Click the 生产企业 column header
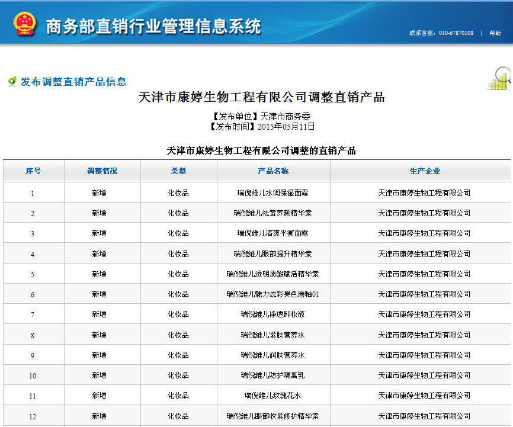Viewport: 513px width, 427px height. tap(425, 171)
